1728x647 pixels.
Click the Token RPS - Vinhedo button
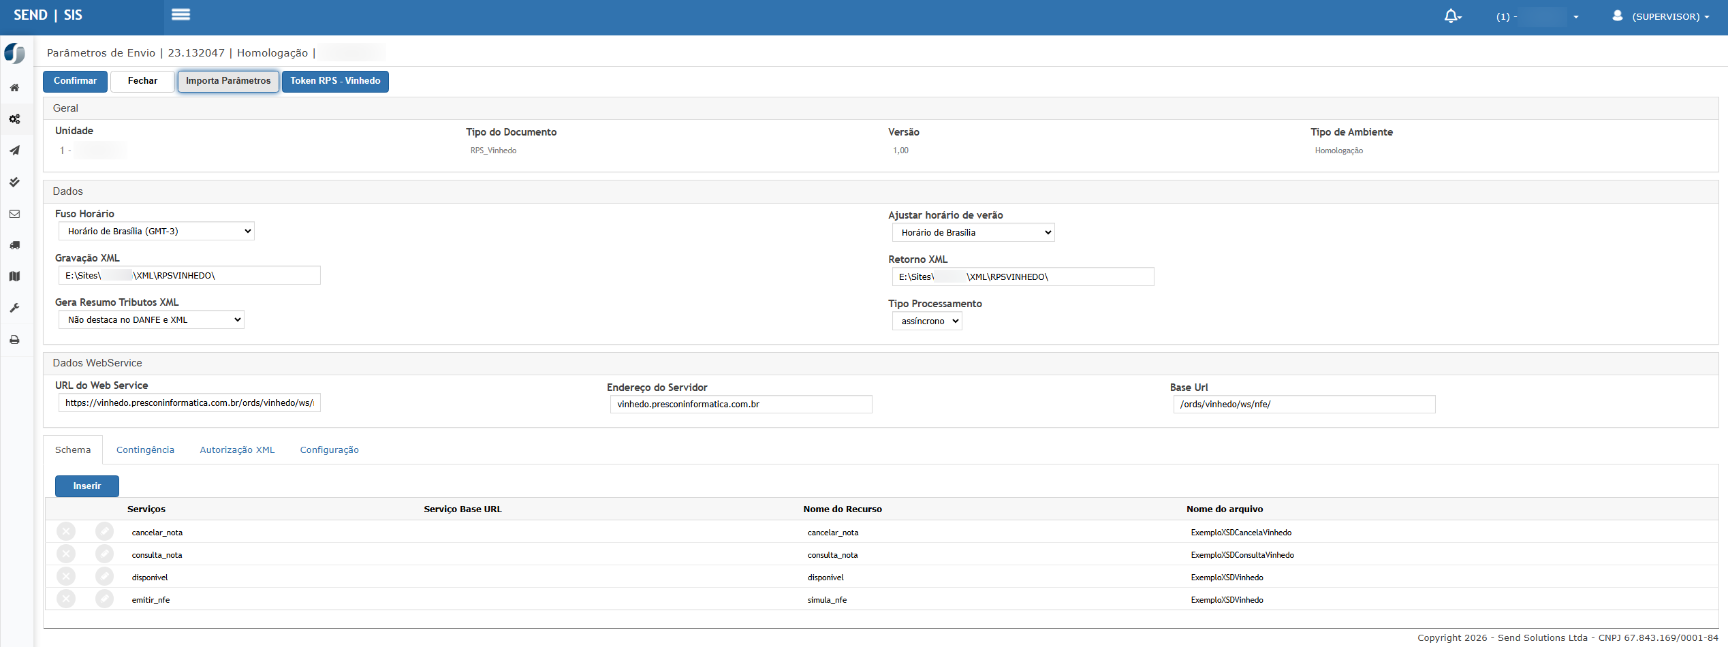(x=335, y=81)
